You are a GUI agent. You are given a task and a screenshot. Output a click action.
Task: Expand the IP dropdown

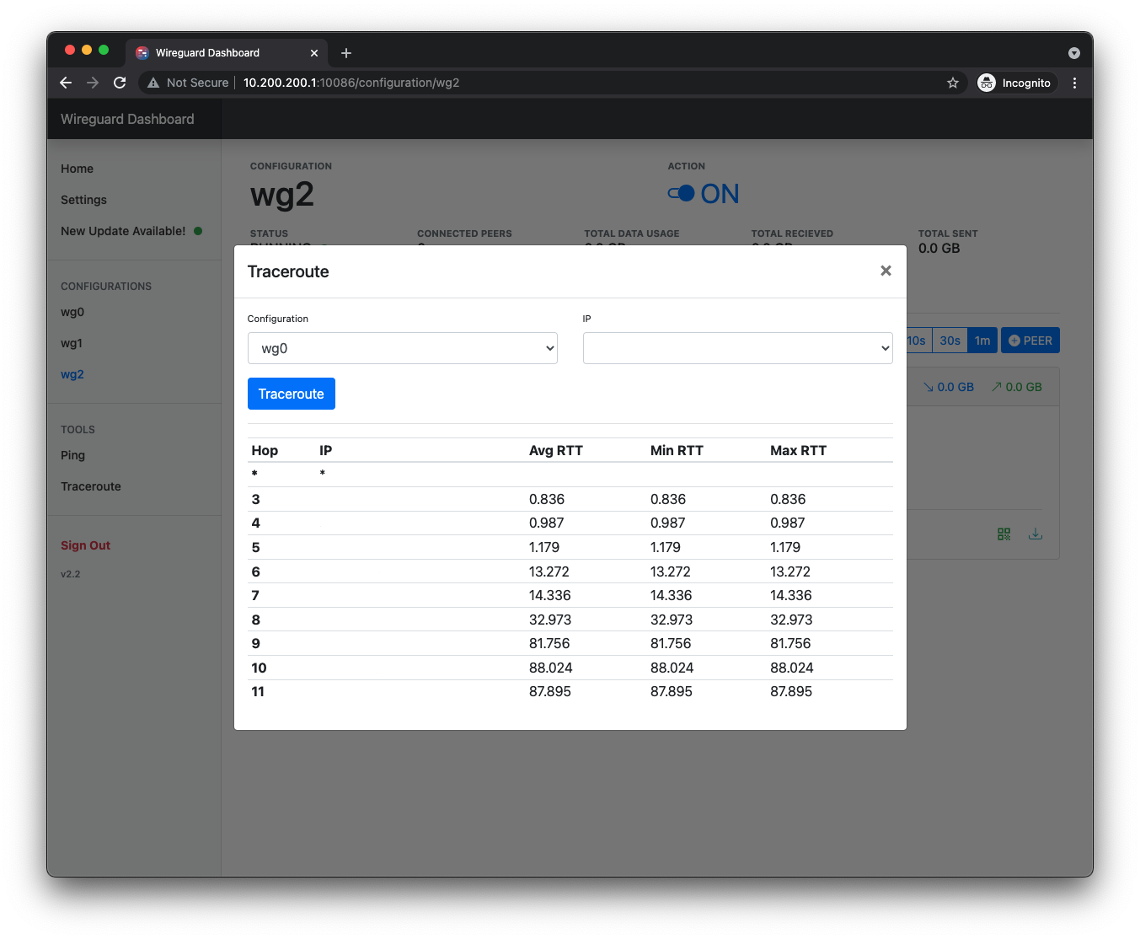[737, 348]
